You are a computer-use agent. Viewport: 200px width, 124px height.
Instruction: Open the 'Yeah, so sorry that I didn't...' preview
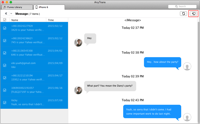[28, 104]
